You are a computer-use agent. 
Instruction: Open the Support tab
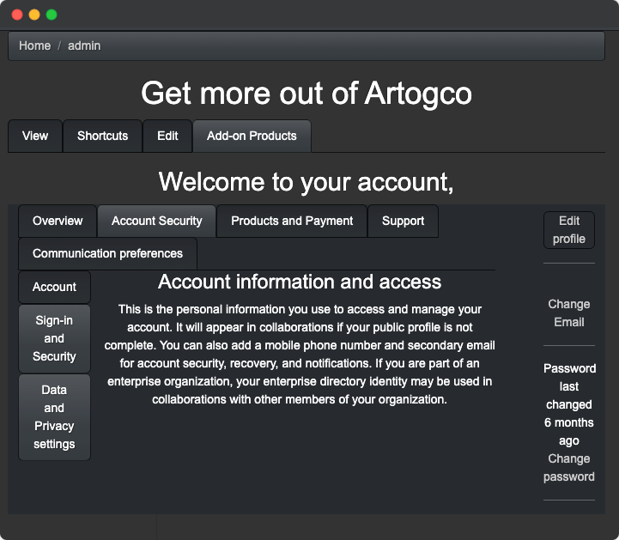coord(403,221)
